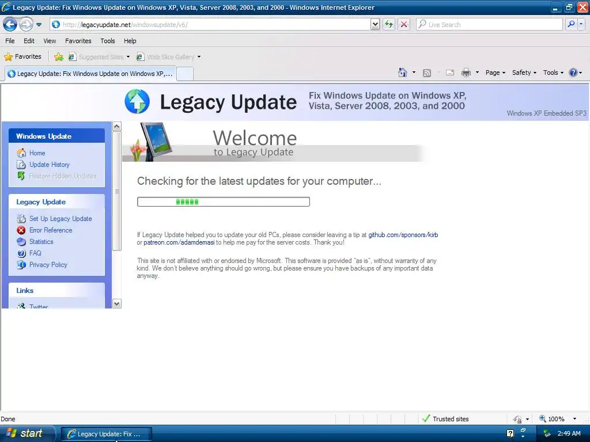Click the Stop loading icon

tap(404, 25)
